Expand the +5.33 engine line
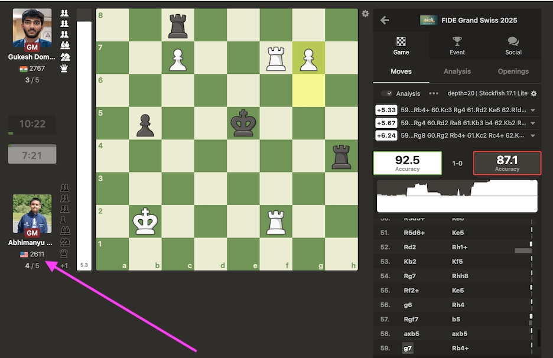553x358 pixels. (533, 110)
